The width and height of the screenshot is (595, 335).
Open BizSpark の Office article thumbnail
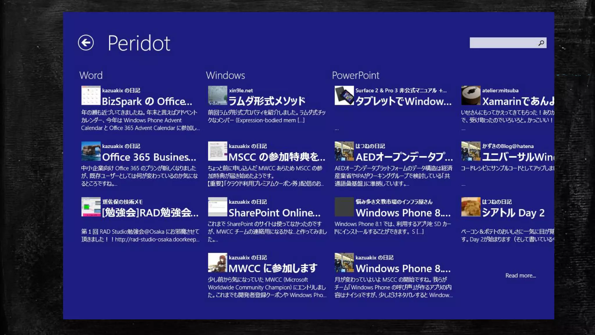(x=91, y=95)
